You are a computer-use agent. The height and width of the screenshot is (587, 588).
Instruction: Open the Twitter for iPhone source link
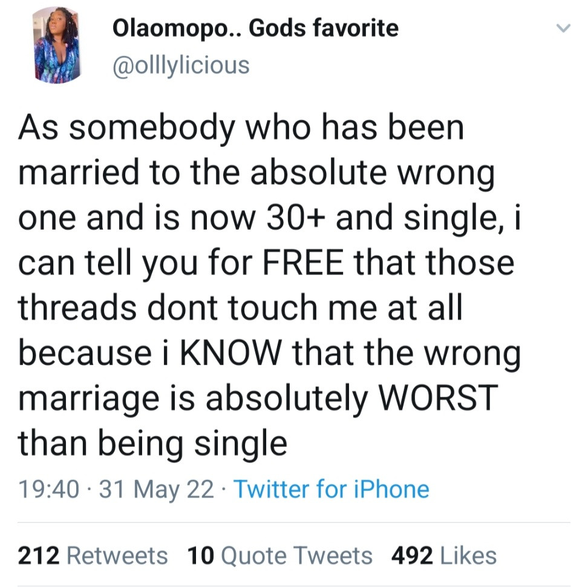[x=331, y=489]
